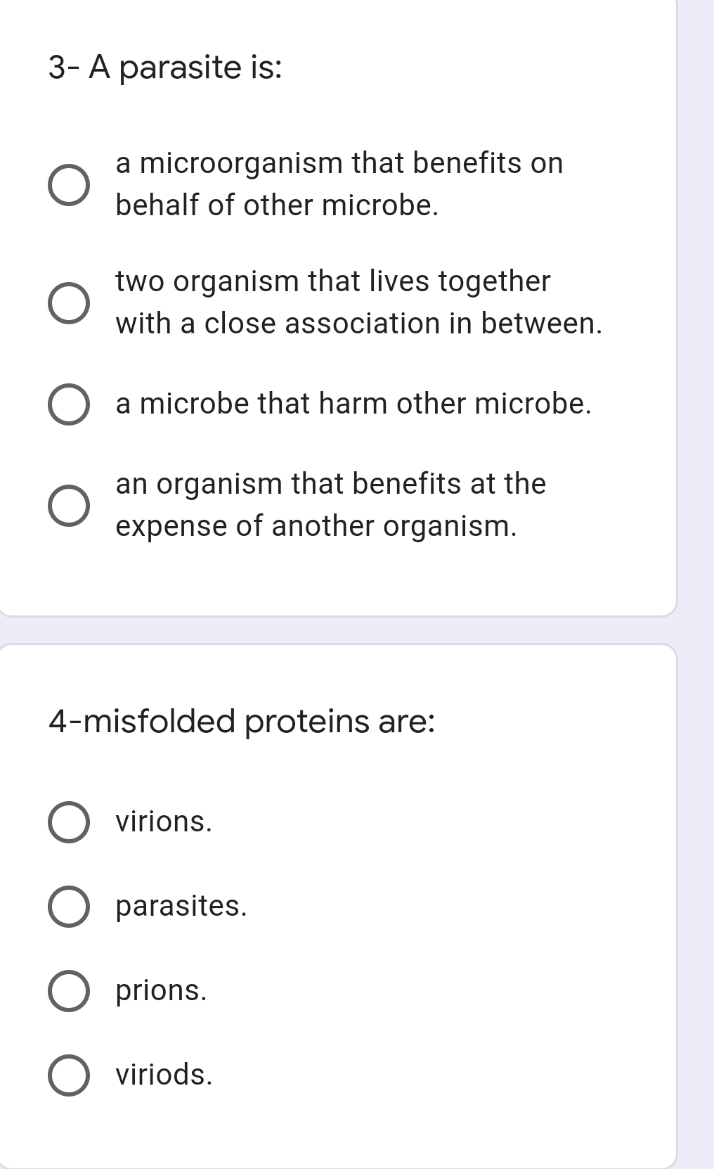Click the label 'with a close association in between.'
Image resolution: width=714 pixels, height=1169 pixels.
click(x=359, y=324)
